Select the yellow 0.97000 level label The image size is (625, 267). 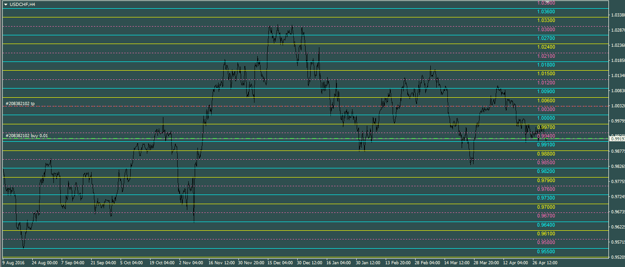pyautogui.click(x=545, y=207)
